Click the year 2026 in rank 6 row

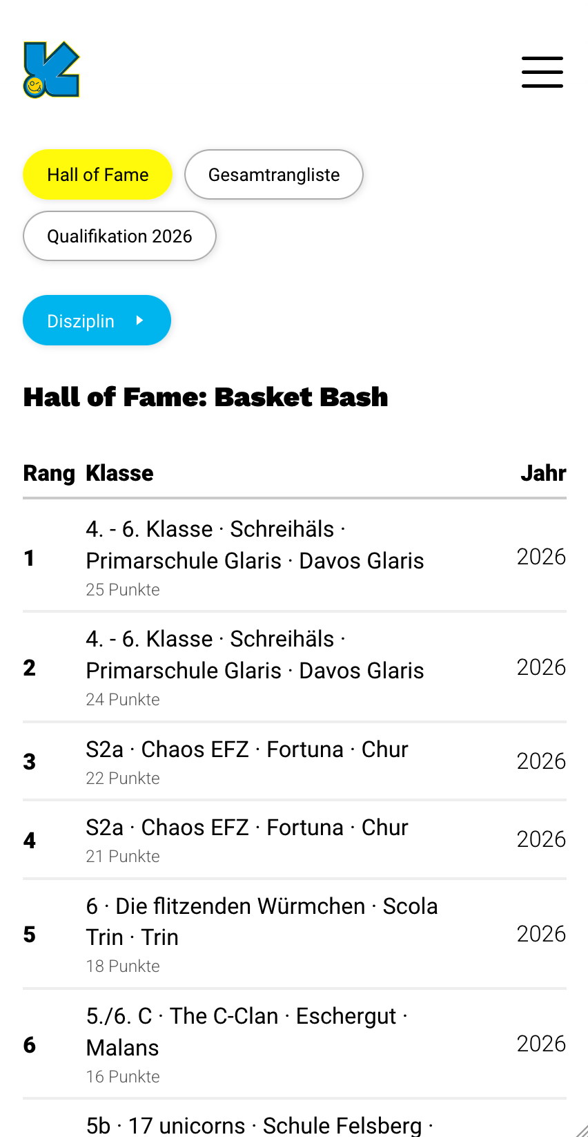point(541,1044)
